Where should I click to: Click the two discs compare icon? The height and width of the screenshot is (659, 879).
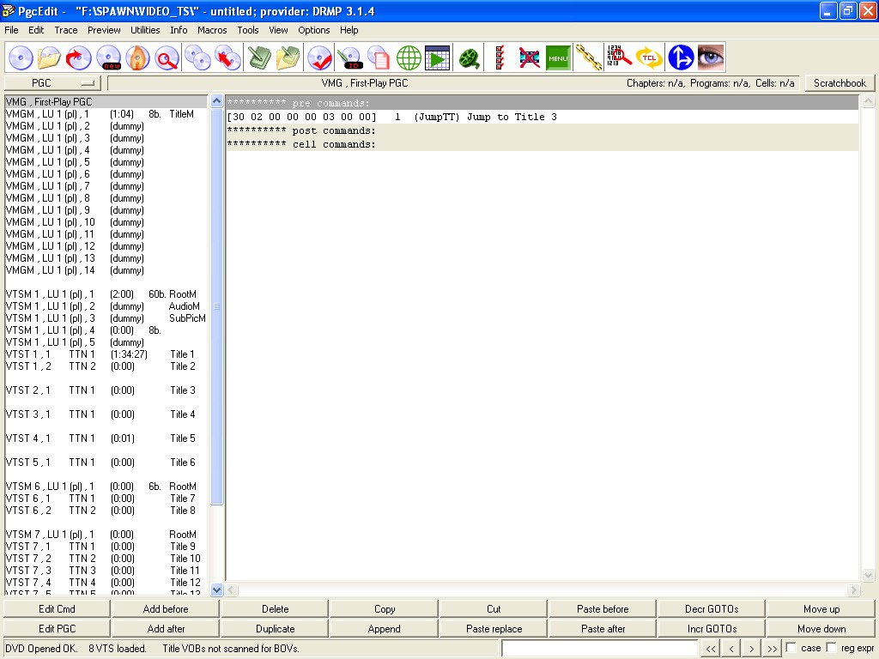click(x=197, y=57)
